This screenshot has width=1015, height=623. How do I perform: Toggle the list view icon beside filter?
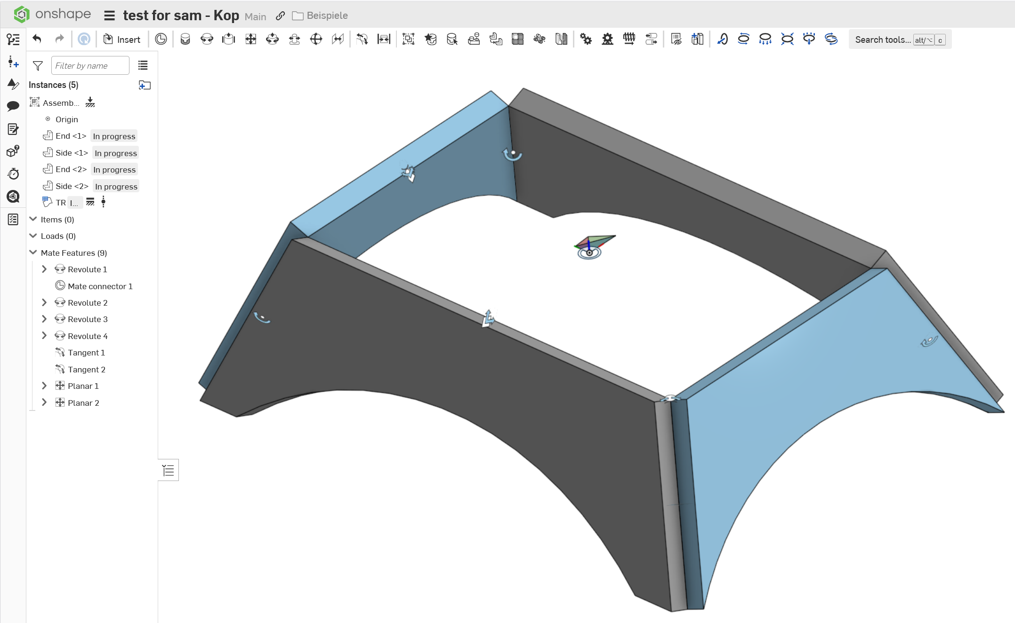coord(143,65)
